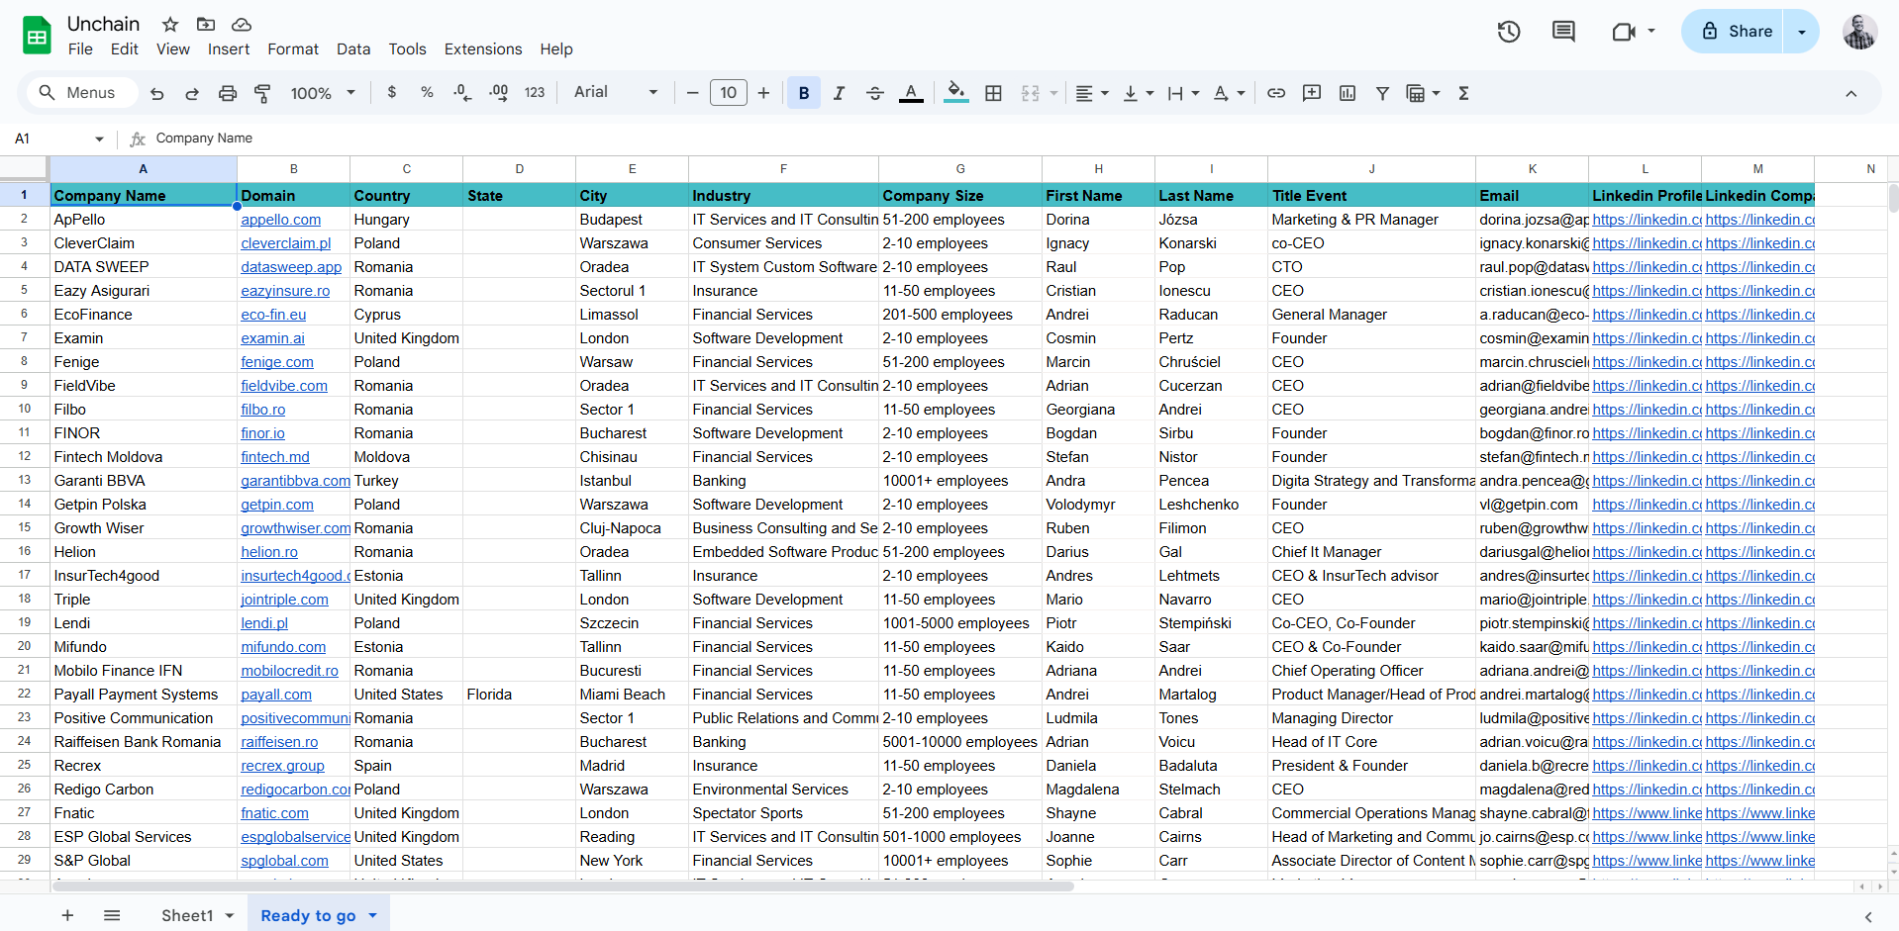Toggle Strikethrough formatting
1899x931 pixels.
click(875, 93)
